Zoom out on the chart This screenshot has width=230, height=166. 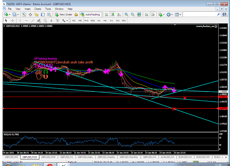[132, 14]
